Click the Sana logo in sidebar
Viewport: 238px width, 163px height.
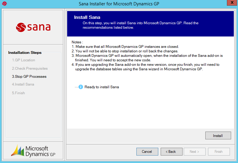[x=33, y=27]
